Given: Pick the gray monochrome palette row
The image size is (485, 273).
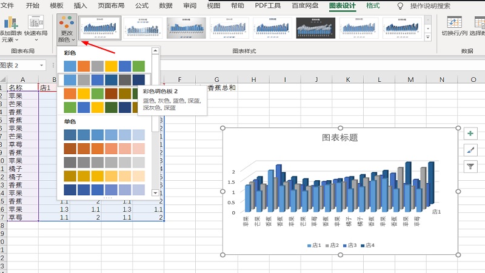Looking at the screenshot, I should [x=104, y=163].
